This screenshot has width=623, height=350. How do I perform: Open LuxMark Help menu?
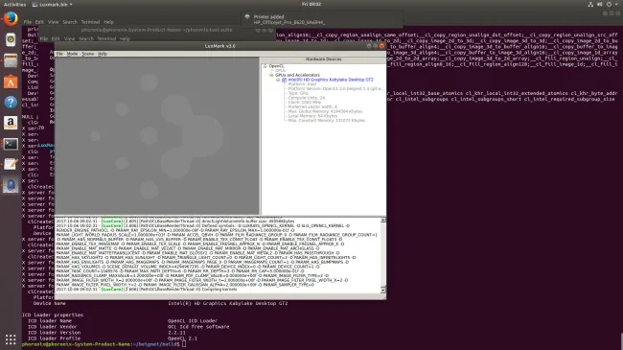click(x=103, y=54)
